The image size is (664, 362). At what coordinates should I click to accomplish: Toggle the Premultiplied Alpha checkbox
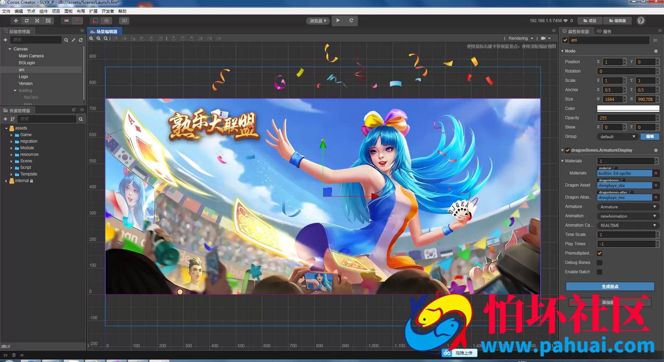tap(600, 253)
